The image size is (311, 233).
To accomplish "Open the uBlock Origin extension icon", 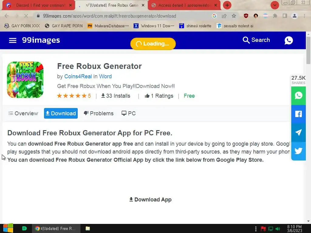I will click(x=246, y=16).
